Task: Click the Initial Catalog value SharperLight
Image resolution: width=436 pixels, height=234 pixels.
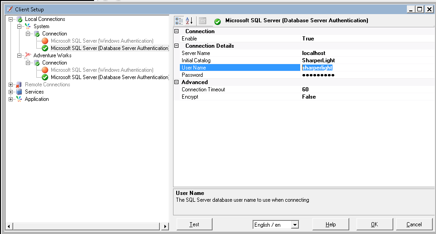Action: pyautogui.click(x=318, y=60)
